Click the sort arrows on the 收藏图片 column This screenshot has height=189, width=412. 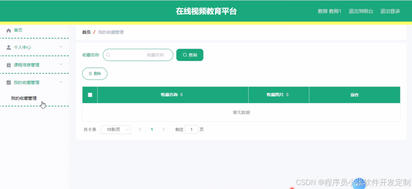coord(288,95)
